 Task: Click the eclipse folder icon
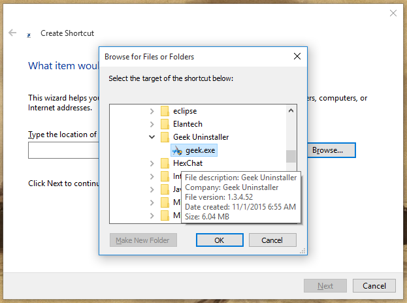(165, 111)
